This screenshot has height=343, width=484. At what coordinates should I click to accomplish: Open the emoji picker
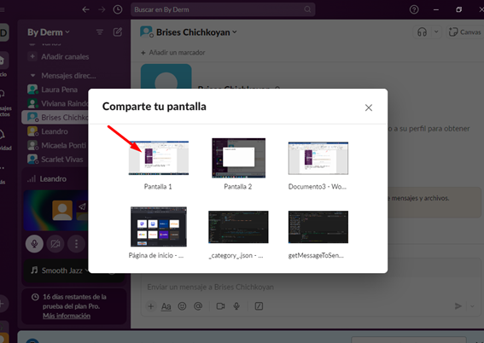[182, 306]
